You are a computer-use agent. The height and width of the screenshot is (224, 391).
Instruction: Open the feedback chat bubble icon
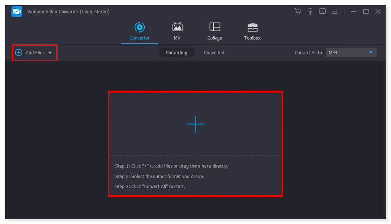[322, 11]
